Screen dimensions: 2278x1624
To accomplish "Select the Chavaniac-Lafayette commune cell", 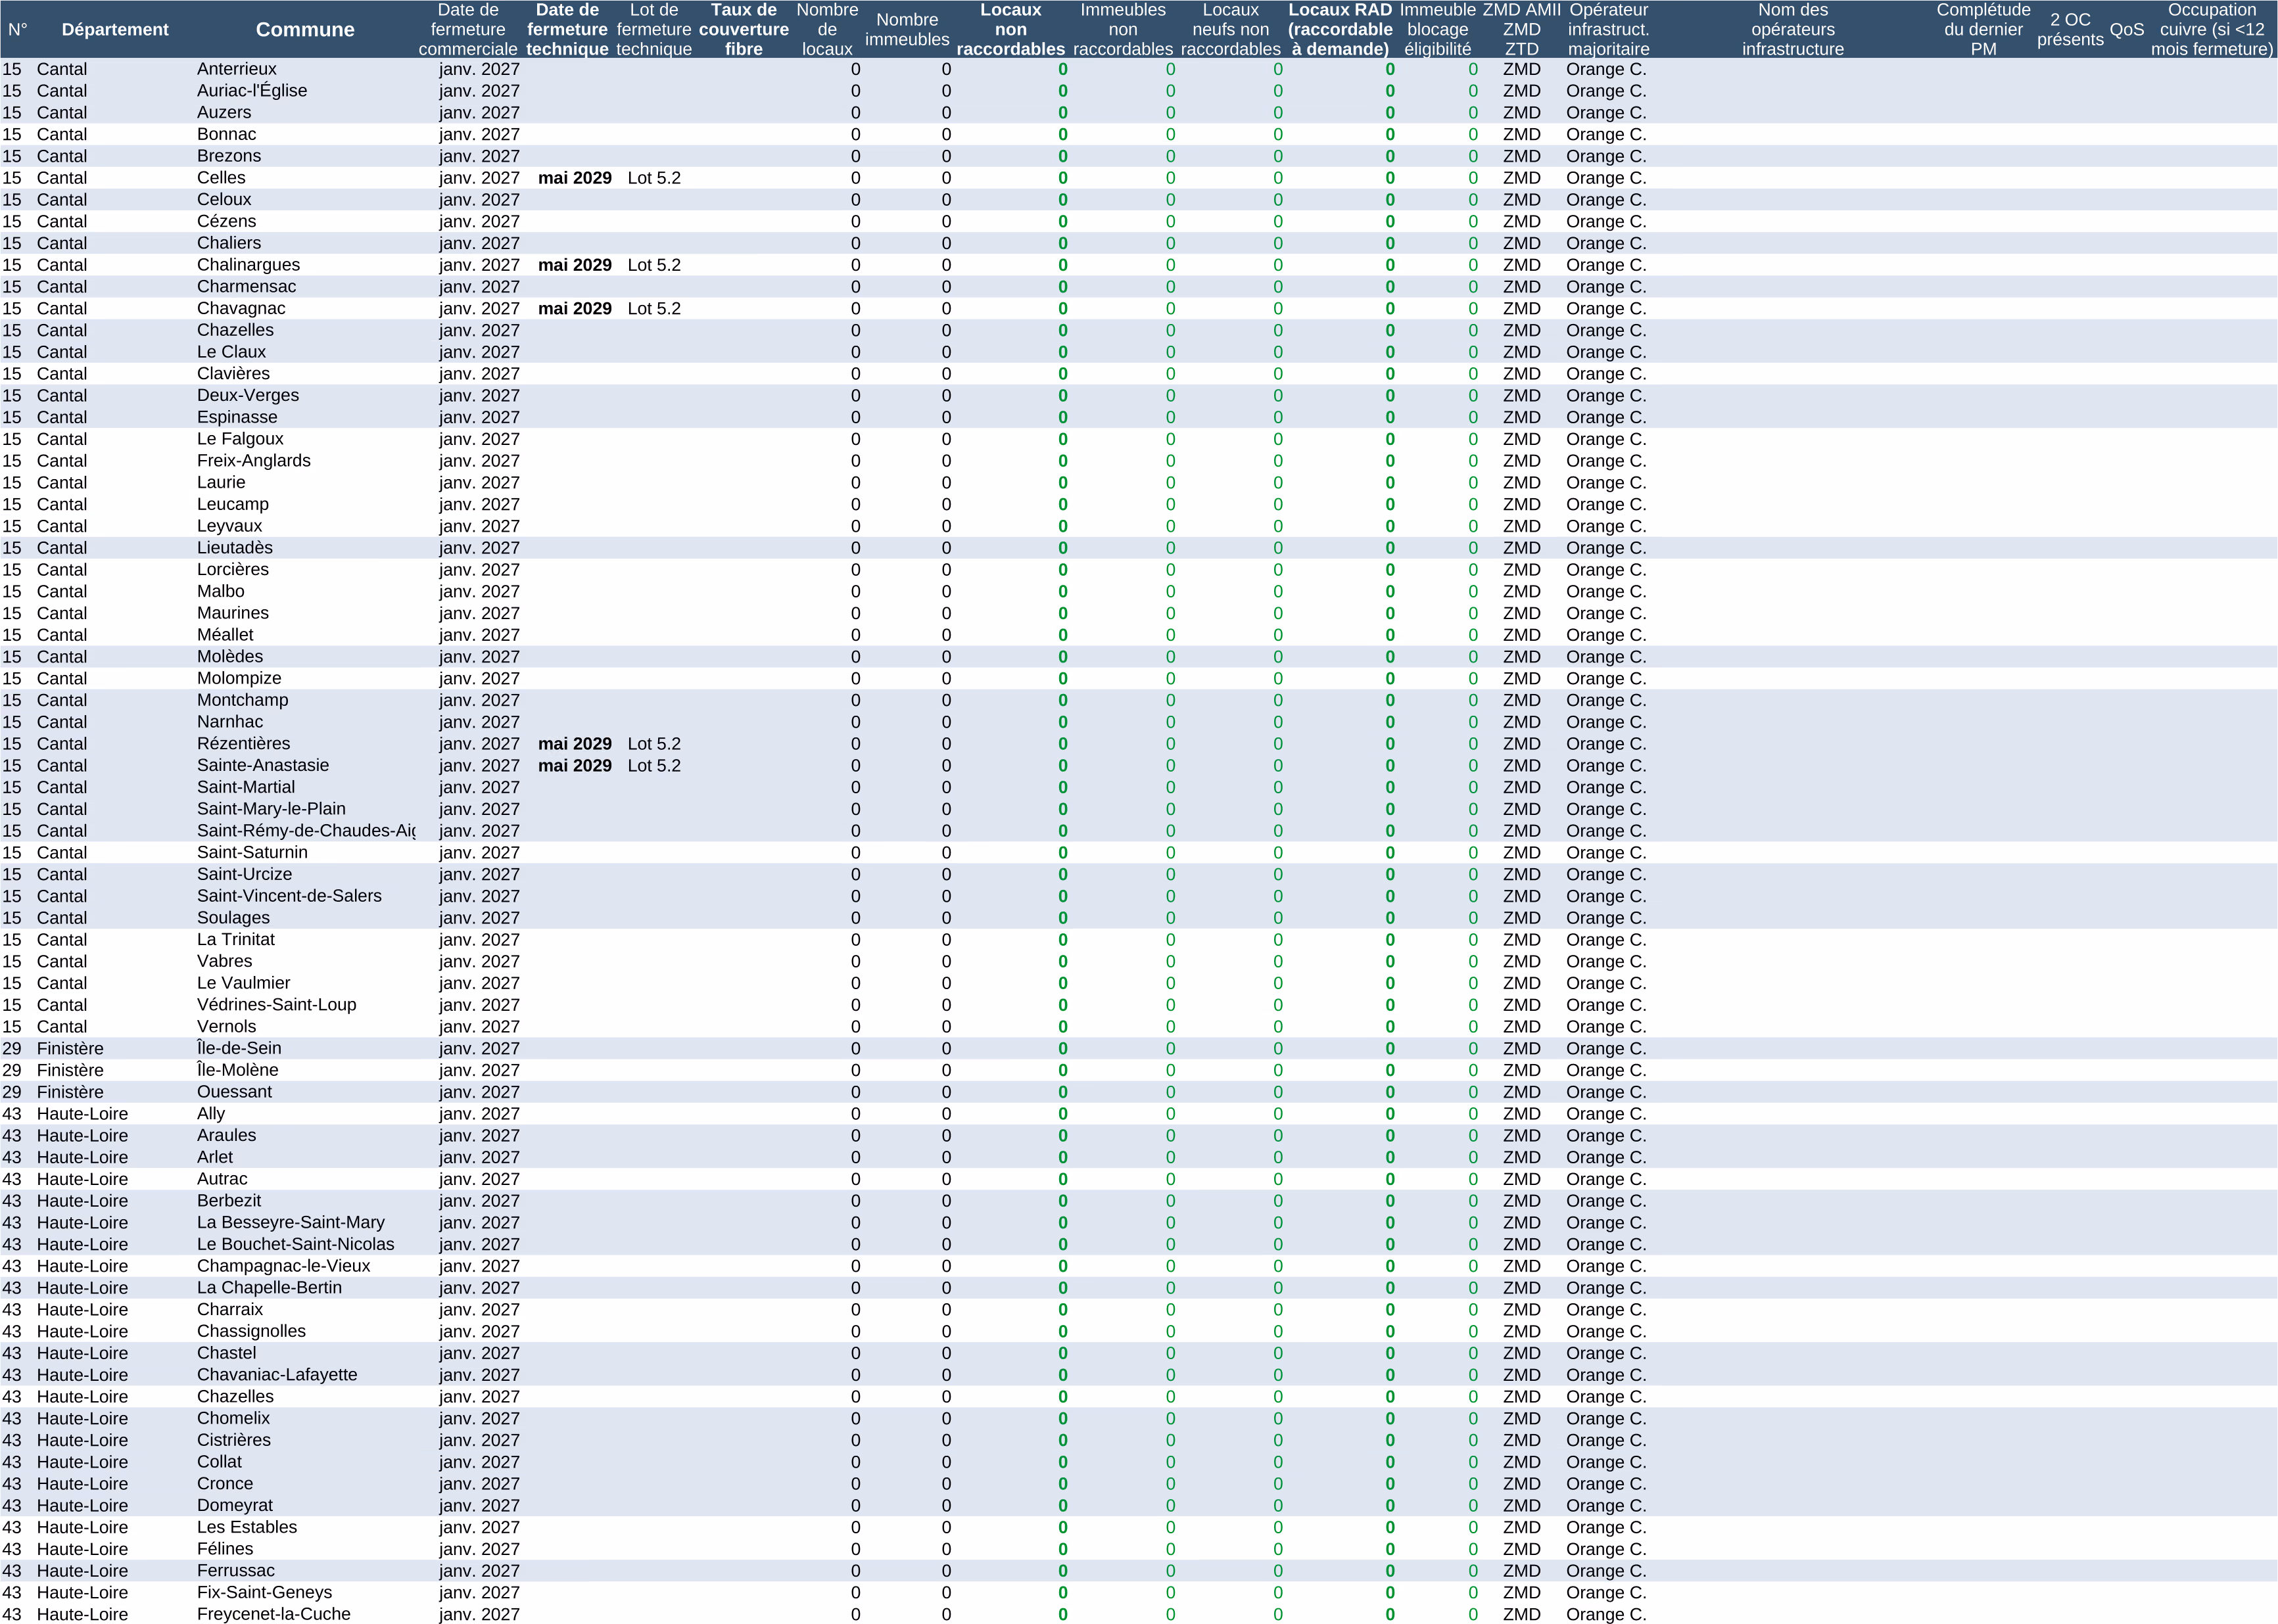I will coord(277,1375).
